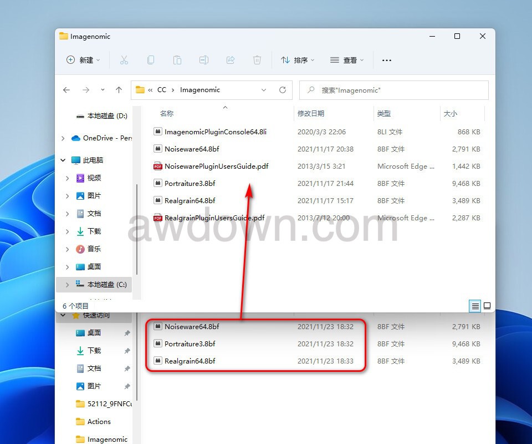The width and height of the screenshot is (532, 444).
Task: Click the Copy icon in toolbar
Action: click(x=151, y=60)
